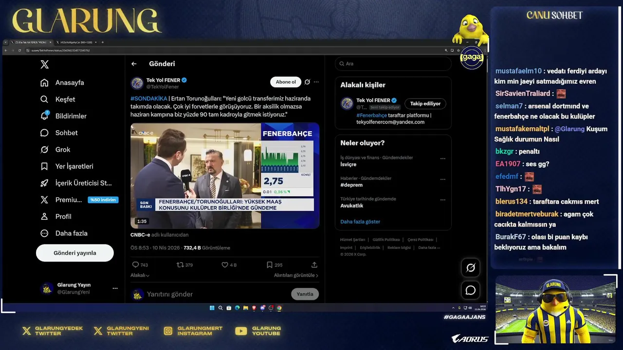Click the Gönderi yayınla button
623x350 pixels.
[74, 253]
